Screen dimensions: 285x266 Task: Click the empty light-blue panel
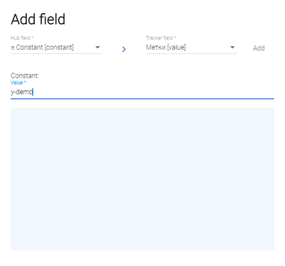(142, 178)
